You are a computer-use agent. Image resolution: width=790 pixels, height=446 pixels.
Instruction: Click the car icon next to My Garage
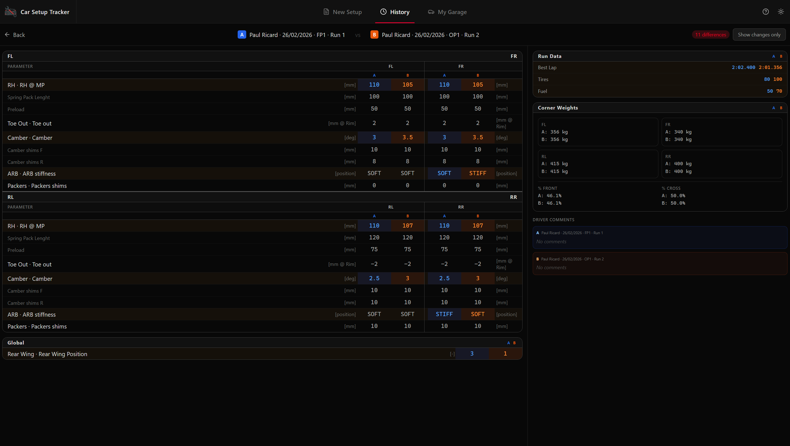coord(431,12)
